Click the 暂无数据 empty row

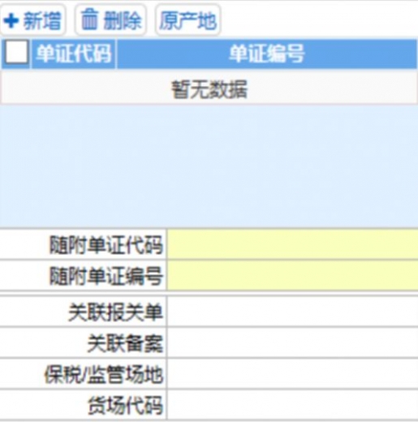point(209,89)
